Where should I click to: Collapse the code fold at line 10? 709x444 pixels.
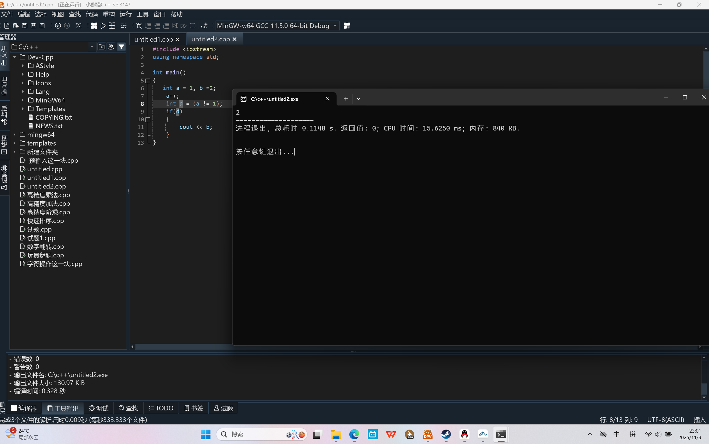pos(148,119)
